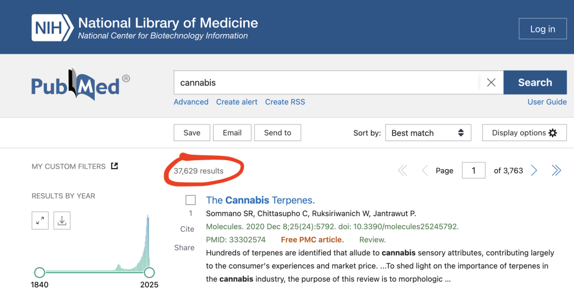Image resolution: width=574 pixels, height=298 pixels.
Task: Go to the next results page
Action: coord(534,171)
